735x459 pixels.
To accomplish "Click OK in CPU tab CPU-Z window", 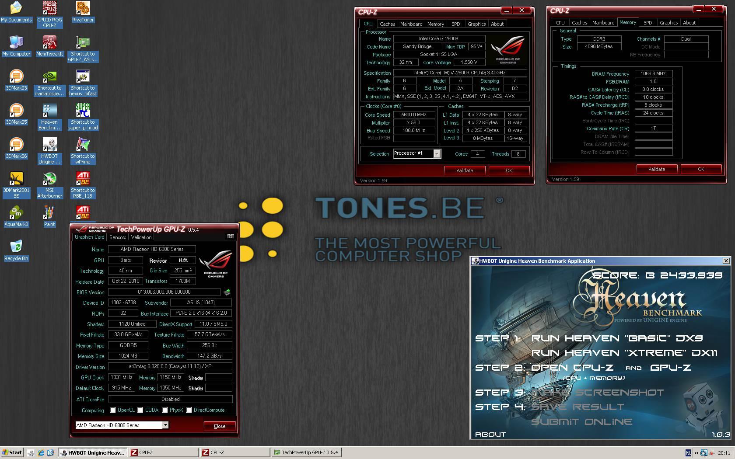I will click(509, 170).
